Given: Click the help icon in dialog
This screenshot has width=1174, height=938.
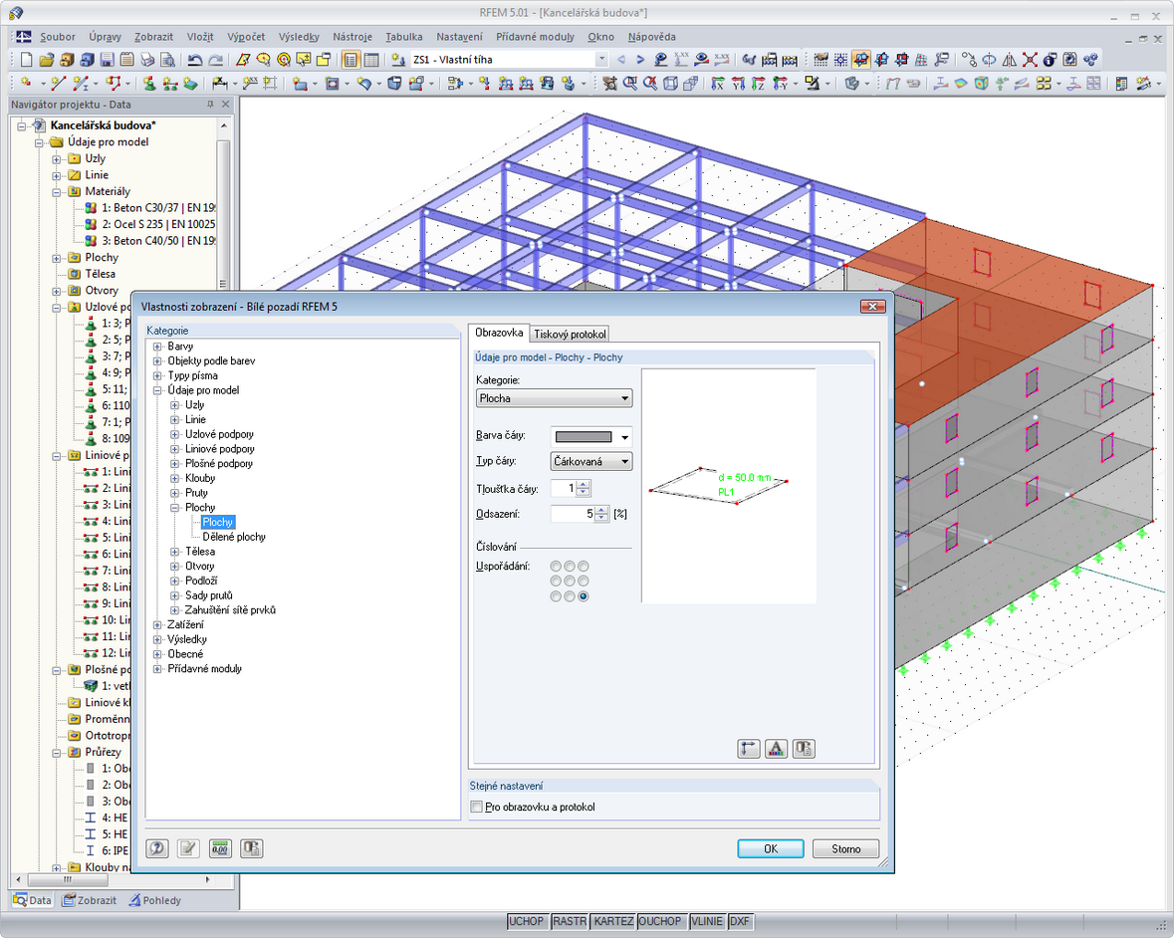Looking at the screenshot, I should pos(156,848).
